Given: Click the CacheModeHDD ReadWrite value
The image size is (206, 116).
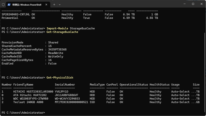Looking at the screenshot, I should coord(56,53).
